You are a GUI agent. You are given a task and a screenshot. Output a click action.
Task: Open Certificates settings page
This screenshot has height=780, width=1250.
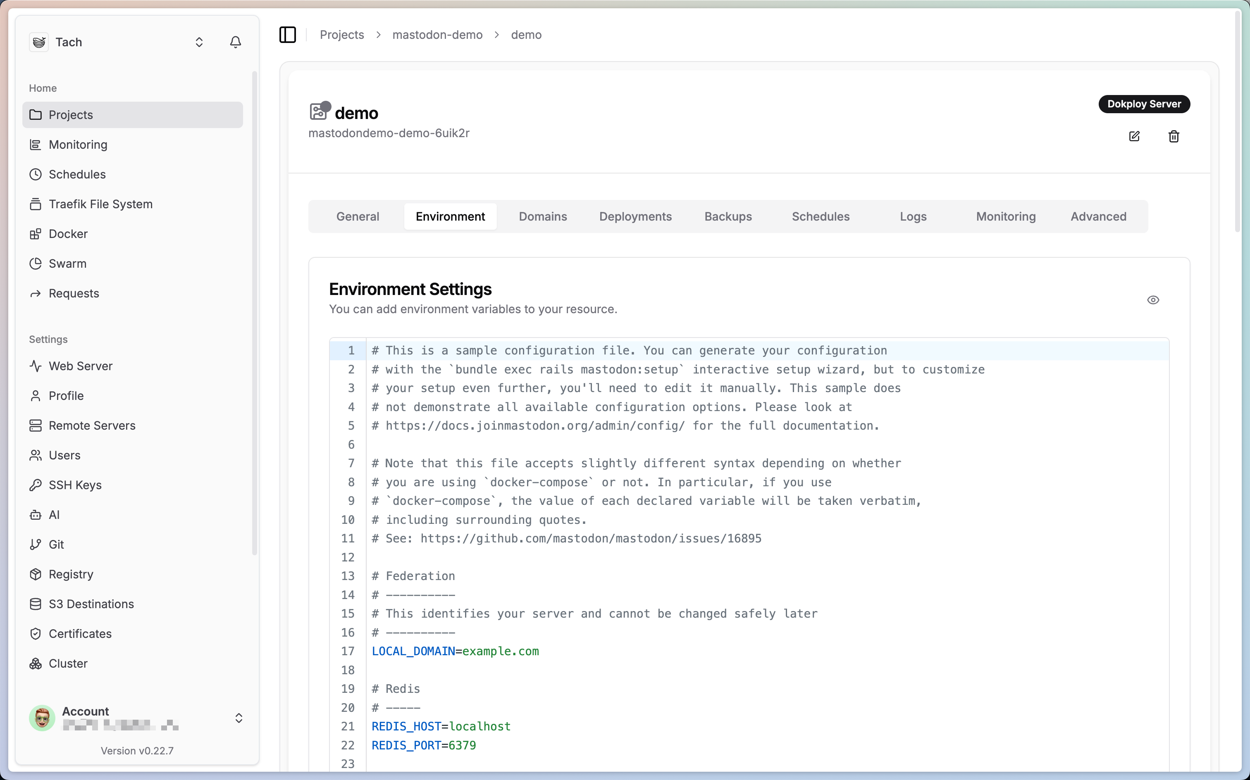click(x=80, y=633)
